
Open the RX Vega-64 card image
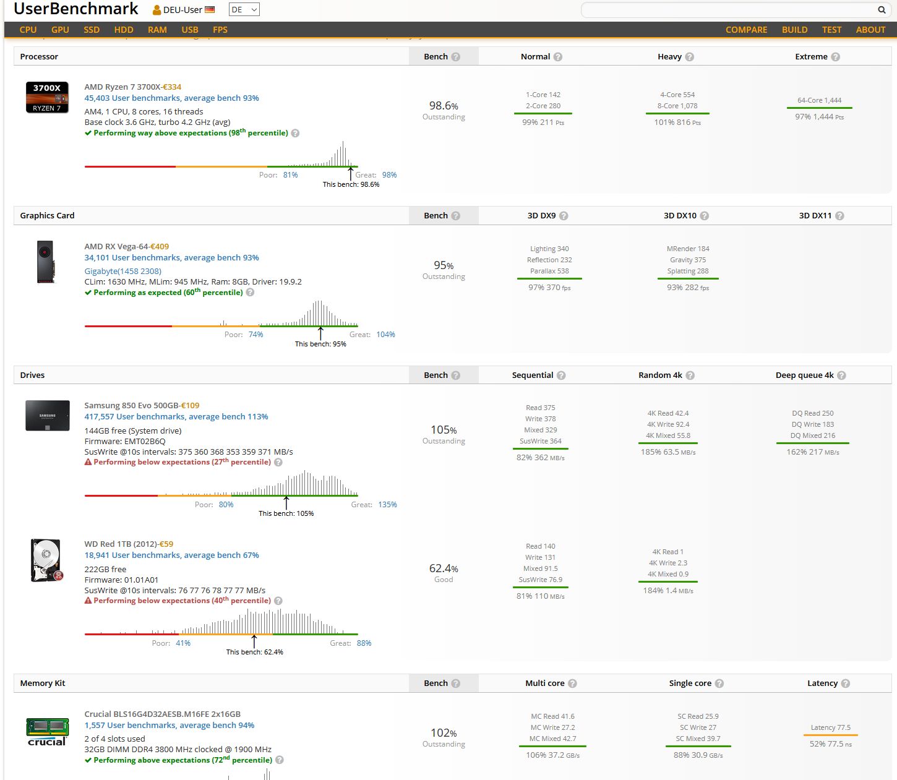point(46,262)
